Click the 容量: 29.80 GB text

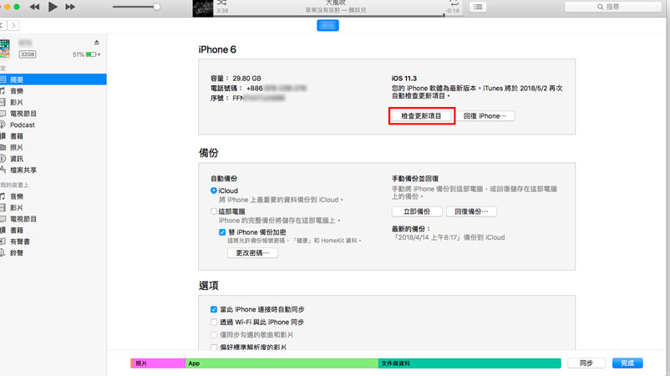tap(236, 79)
